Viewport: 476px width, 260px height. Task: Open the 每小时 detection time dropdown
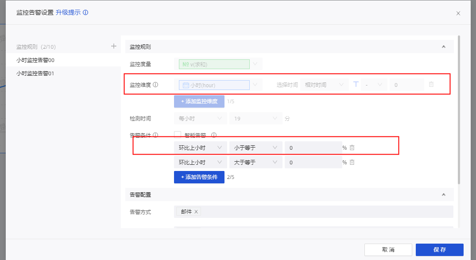pyautogui.click(x=200, y=119)
